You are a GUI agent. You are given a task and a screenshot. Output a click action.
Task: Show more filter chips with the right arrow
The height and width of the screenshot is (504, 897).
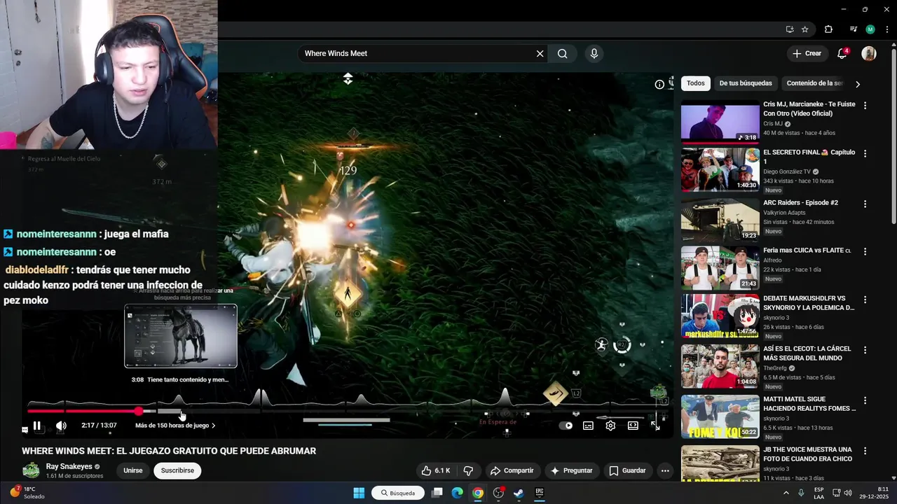[857, 84]
